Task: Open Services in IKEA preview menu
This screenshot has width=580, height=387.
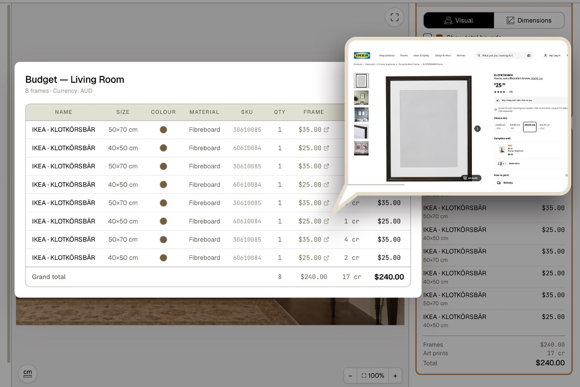Action: click(461, 56)
